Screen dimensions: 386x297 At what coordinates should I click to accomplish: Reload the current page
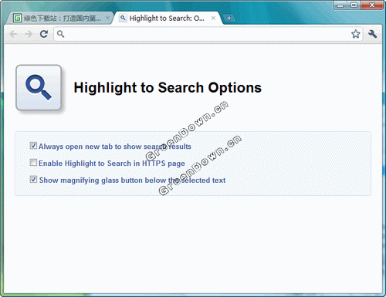coord(44,34)
